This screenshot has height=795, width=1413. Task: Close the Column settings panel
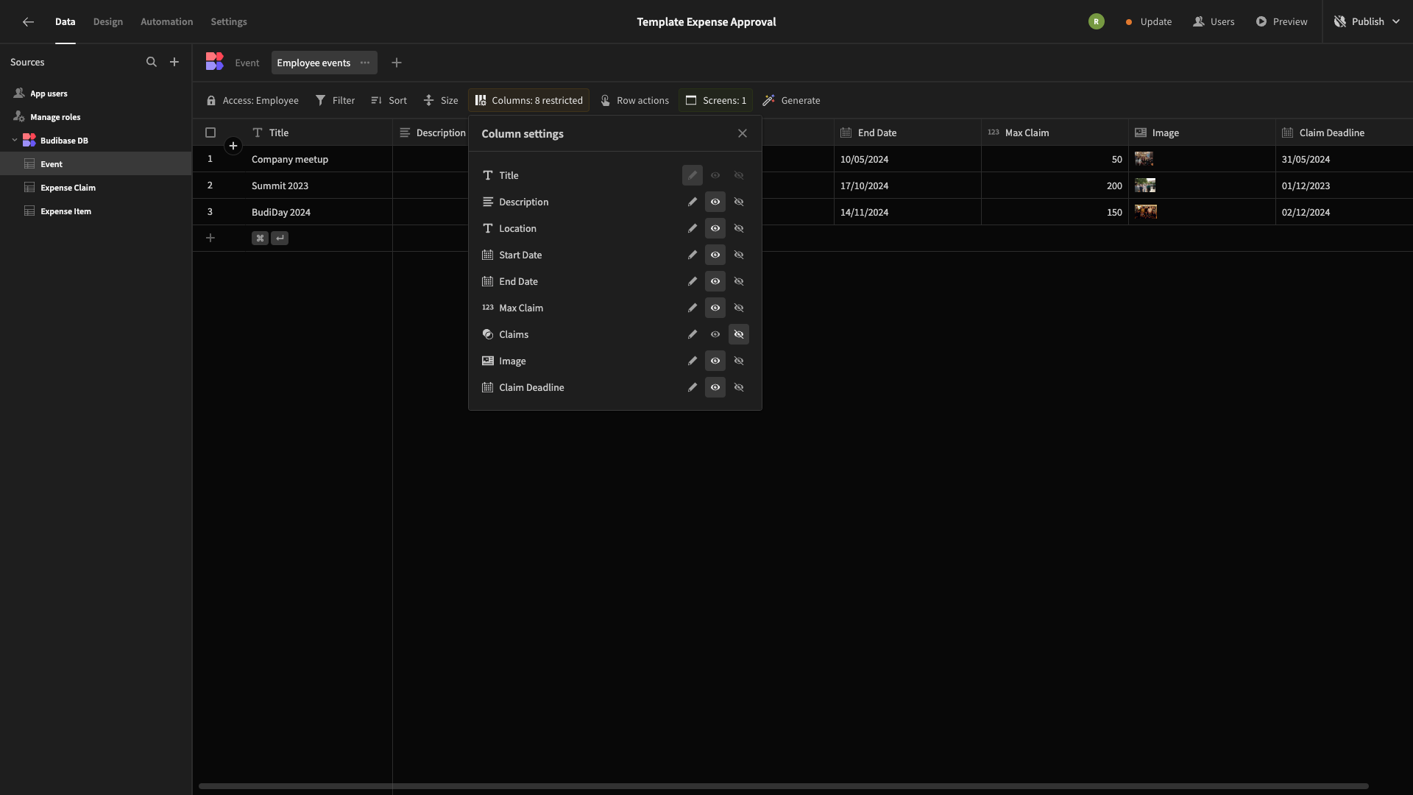tap(743, 133)
